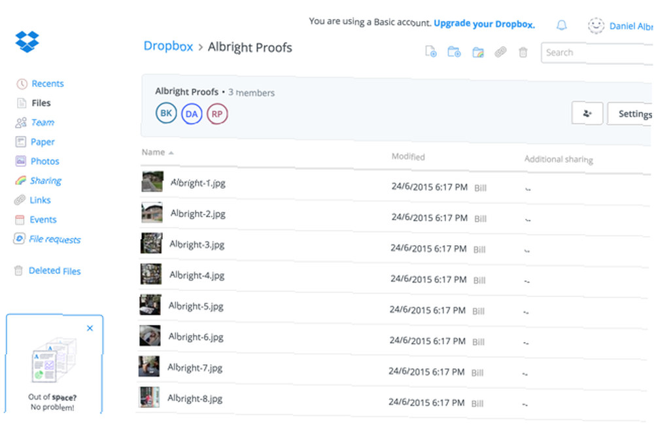Click the Paper sidebar icon
Viewport: 654px width, 425px height.
point(20,142)
